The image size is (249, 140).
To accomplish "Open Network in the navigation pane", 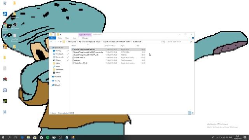I will point(57,85).
